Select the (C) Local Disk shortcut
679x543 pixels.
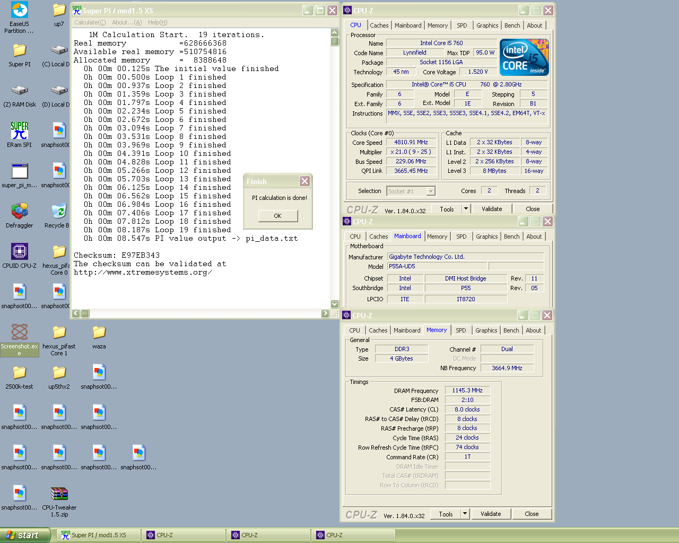click(x=58, y=55)
